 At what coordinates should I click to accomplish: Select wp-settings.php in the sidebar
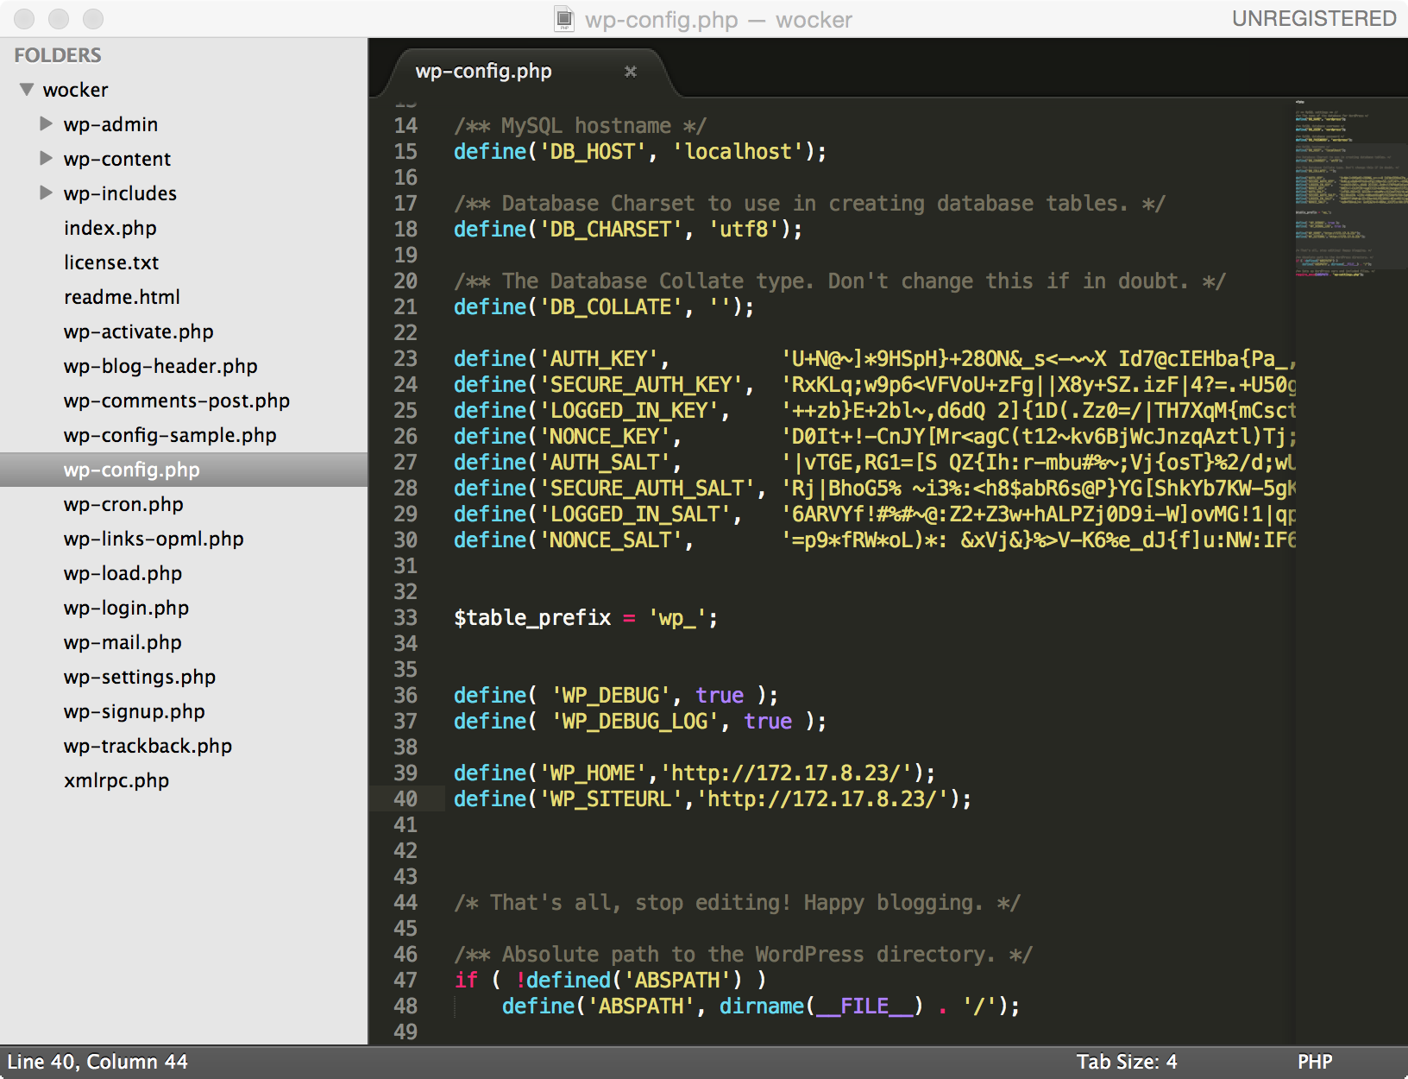pyautogui.click(x=140, y=677)
